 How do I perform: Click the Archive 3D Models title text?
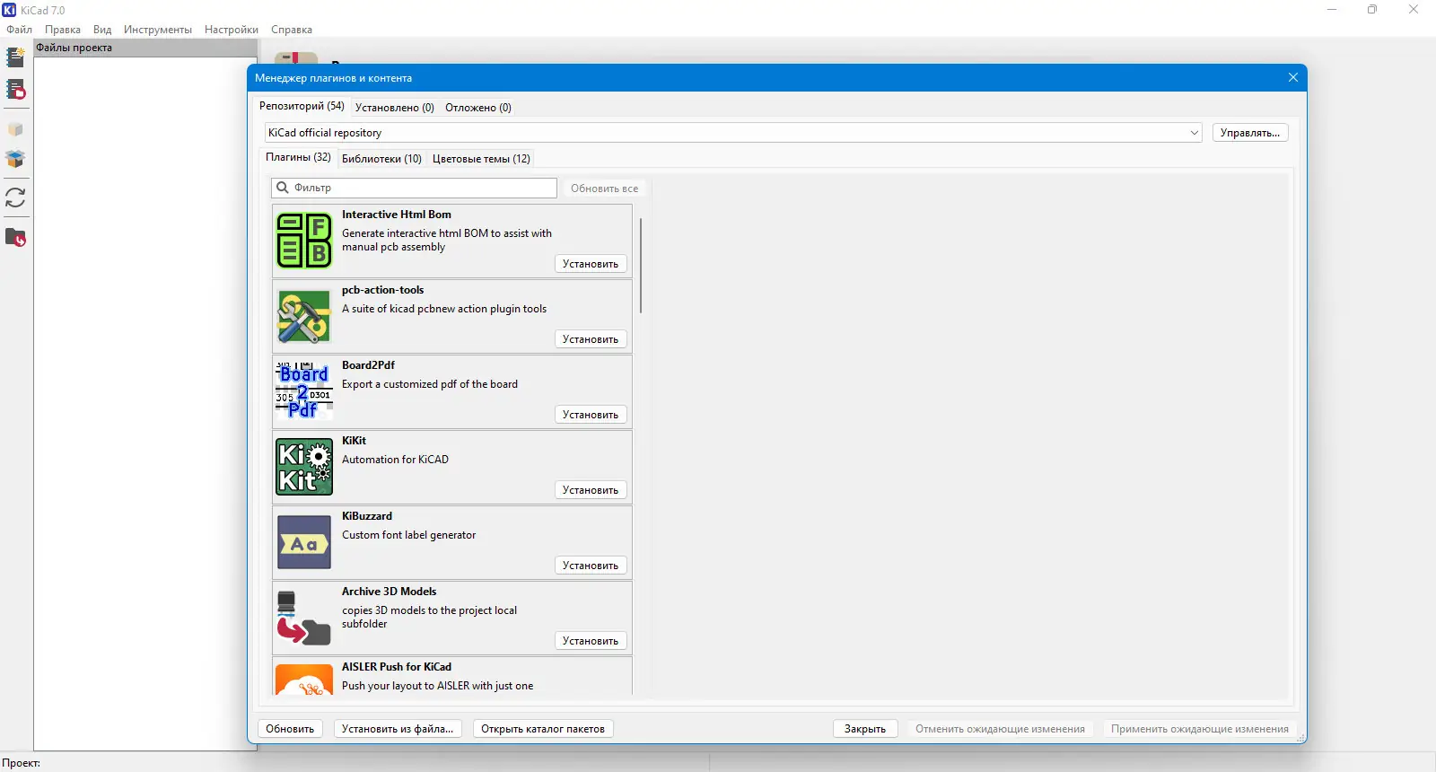pos(389,592)
